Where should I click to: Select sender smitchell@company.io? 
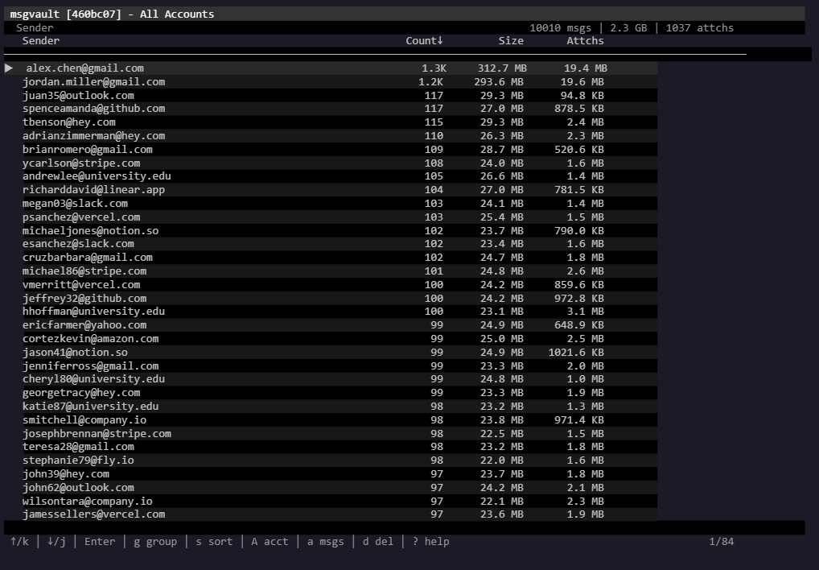click(x=331, y=420)
